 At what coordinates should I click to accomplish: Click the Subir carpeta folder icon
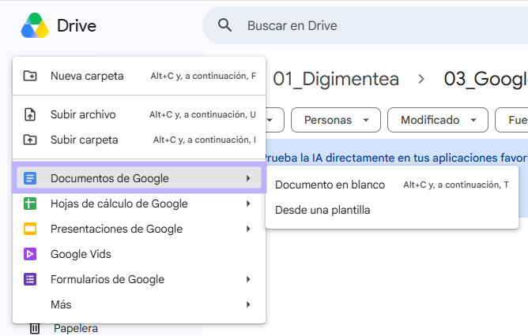(x=30, y=140)
